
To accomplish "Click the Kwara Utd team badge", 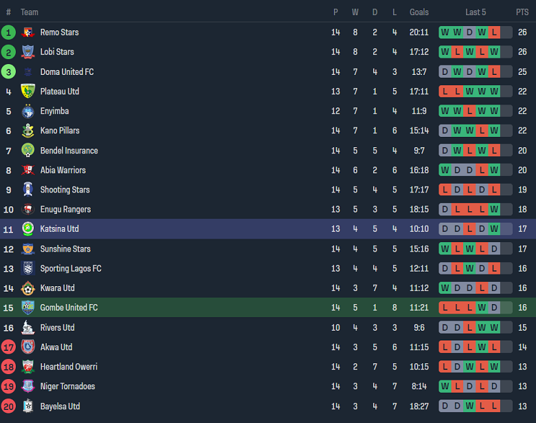I will (x=28, y=288).
